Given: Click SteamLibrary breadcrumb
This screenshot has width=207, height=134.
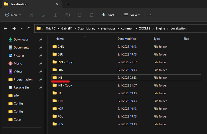Looking at the screenshot, I should [87, 28].
